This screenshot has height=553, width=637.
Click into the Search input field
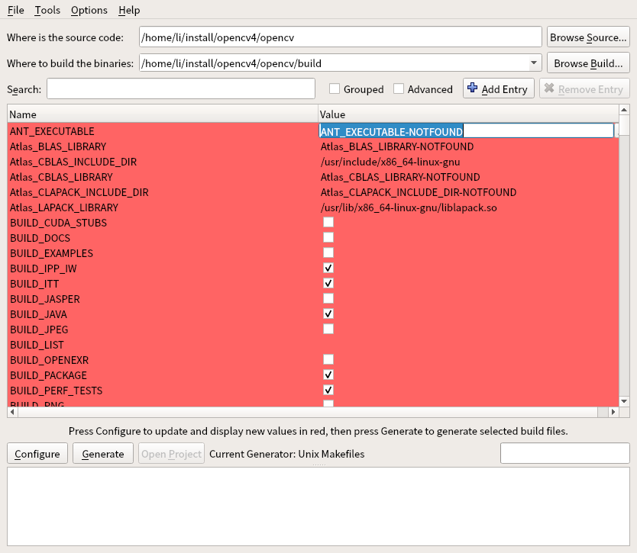[x=181, y=89]
